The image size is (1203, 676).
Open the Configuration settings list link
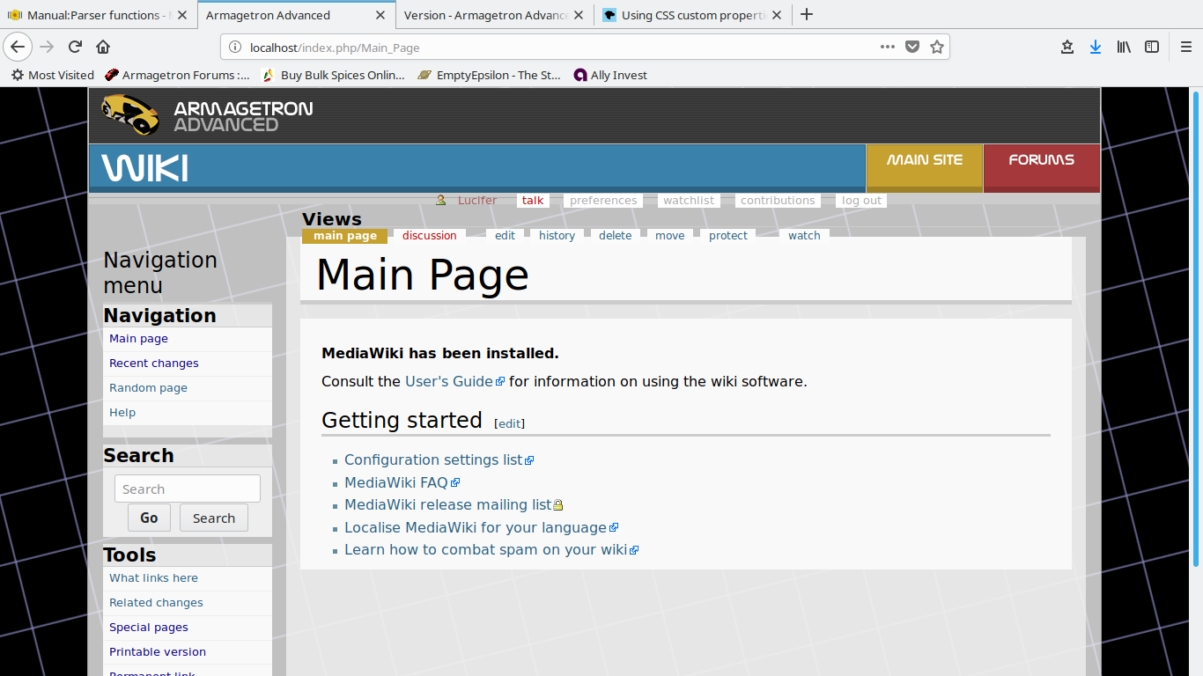[x=432, y=459]
